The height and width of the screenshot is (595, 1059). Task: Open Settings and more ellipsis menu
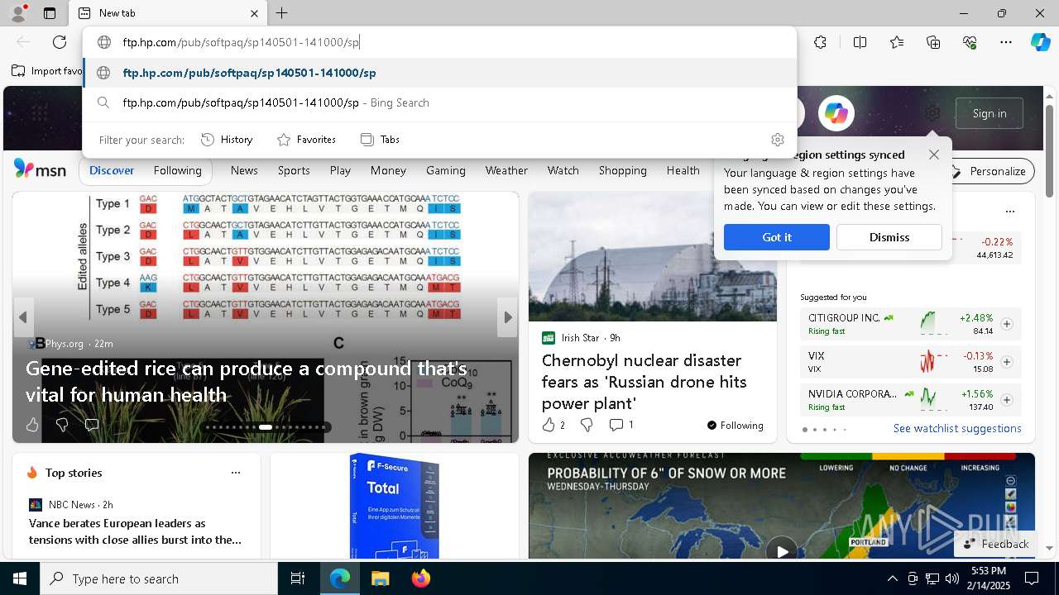(x=1006, y=42)
